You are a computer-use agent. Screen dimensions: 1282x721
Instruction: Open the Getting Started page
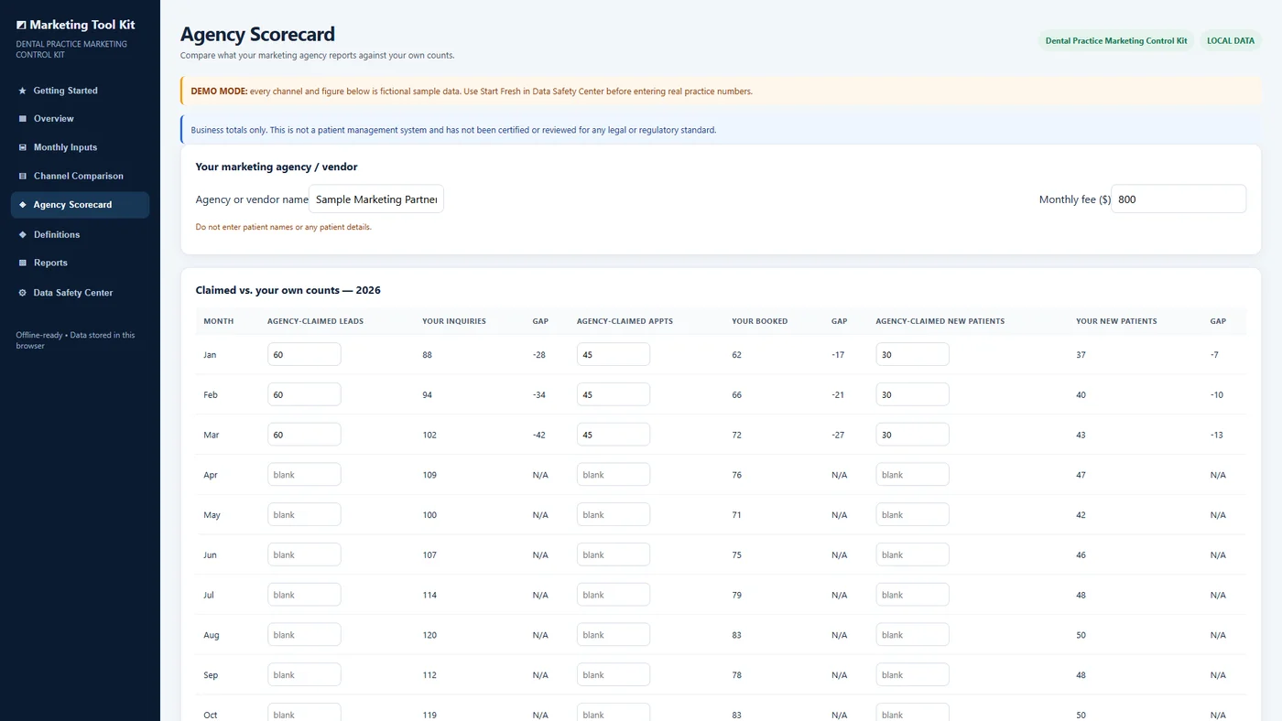pyautogui.click(x=80, y=91)
